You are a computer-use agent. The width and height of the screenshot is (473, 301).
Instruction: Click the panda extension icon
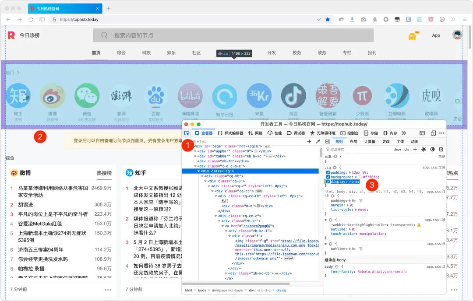[x=442, y=19]
